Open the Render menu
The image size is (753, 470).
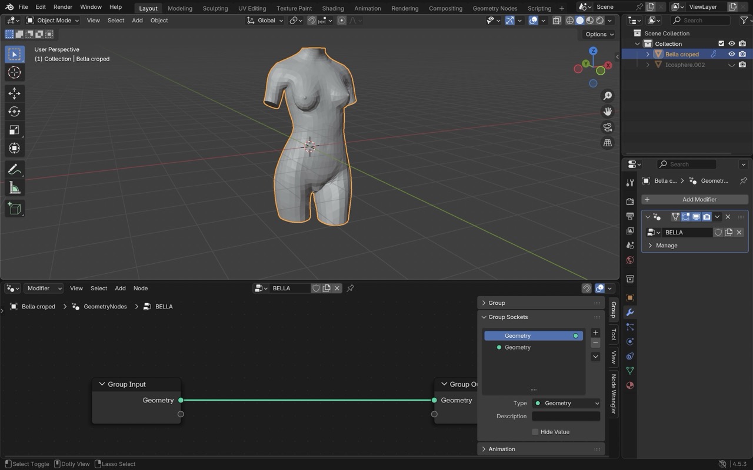tap(62, 7)
